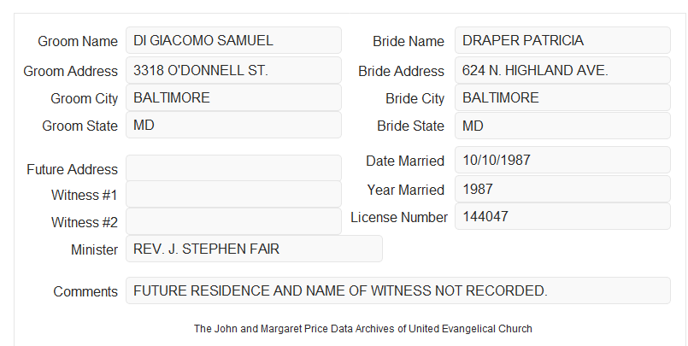
Task: Click into the empty Future Address field
Action: click(233, 168)
